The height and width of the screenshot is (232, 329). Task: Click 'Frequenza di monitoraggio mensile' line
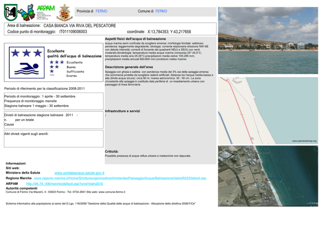coord(30,101)
